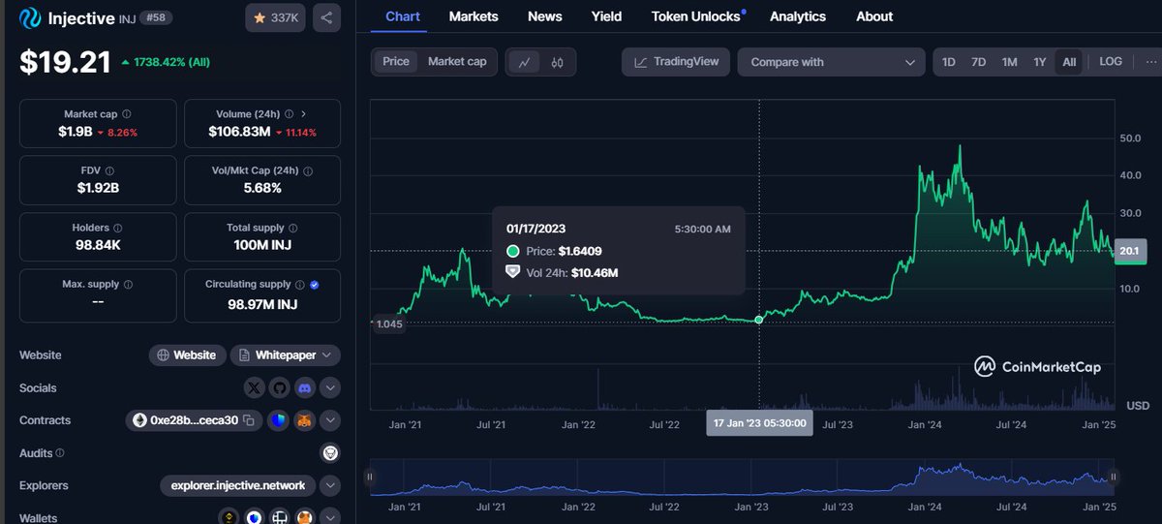This screenshot has height=524, width=1162.
Task: Select the 1Y time range
Action: tap(1040, 62)
